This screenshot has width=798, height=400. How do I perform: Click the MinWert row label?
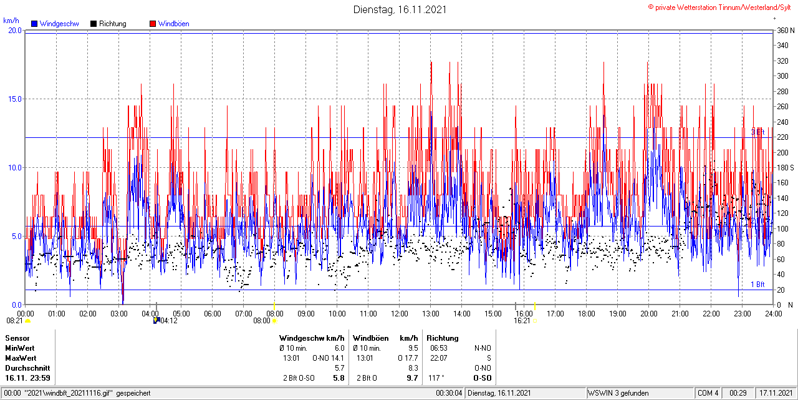(x=20, y=348)
